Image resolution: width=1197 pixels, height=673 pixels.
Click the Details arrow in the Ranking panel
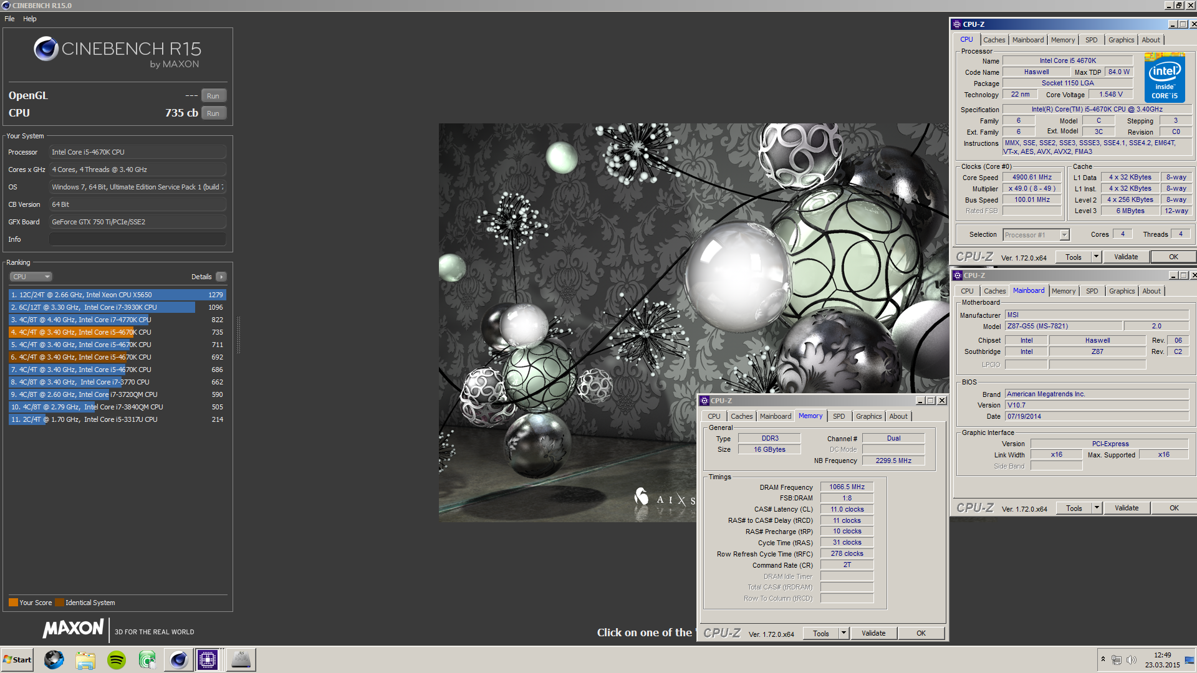coord(221,277)
